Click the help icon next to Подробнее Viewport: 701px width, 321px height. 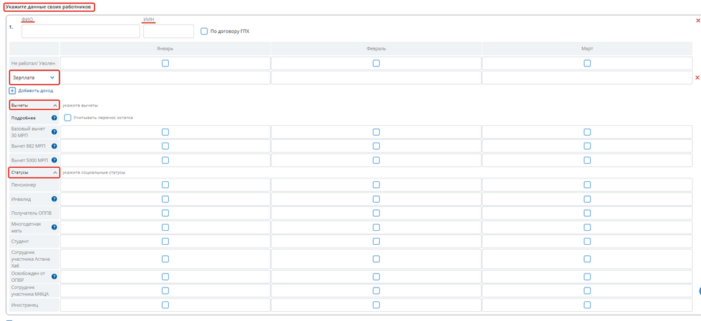pos(54,118)
